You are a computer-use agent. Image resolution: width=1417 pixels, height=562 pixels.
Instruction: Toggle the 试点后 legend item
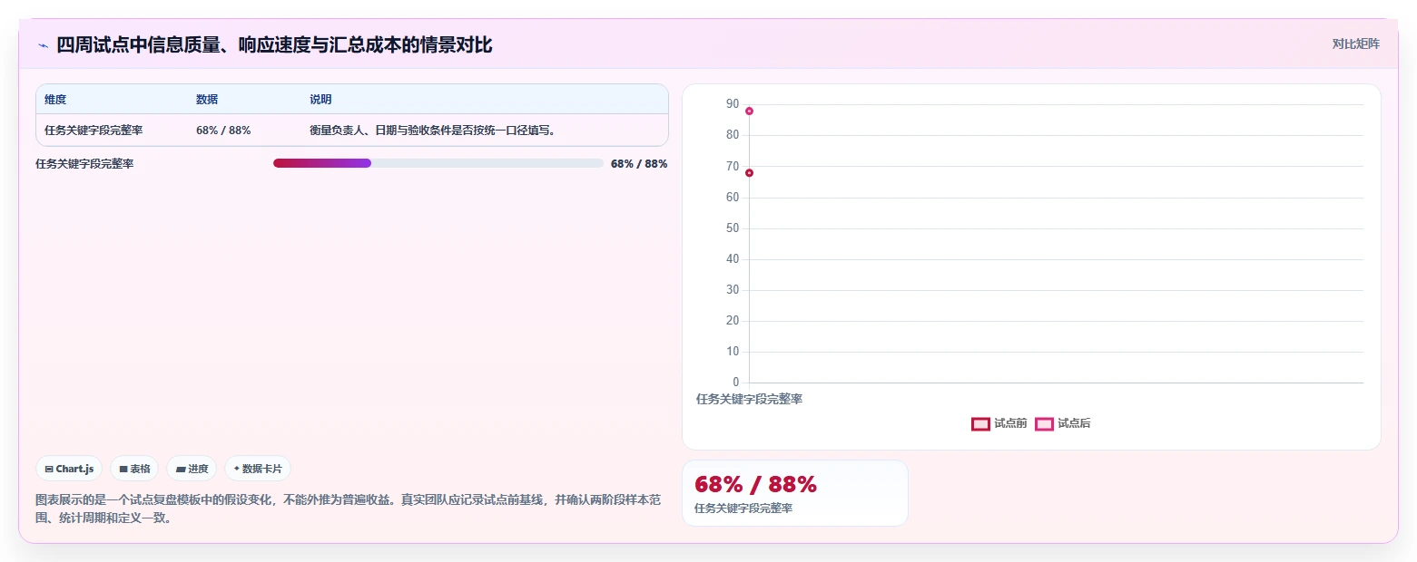pyautogui.click(x=1063, y=423)
